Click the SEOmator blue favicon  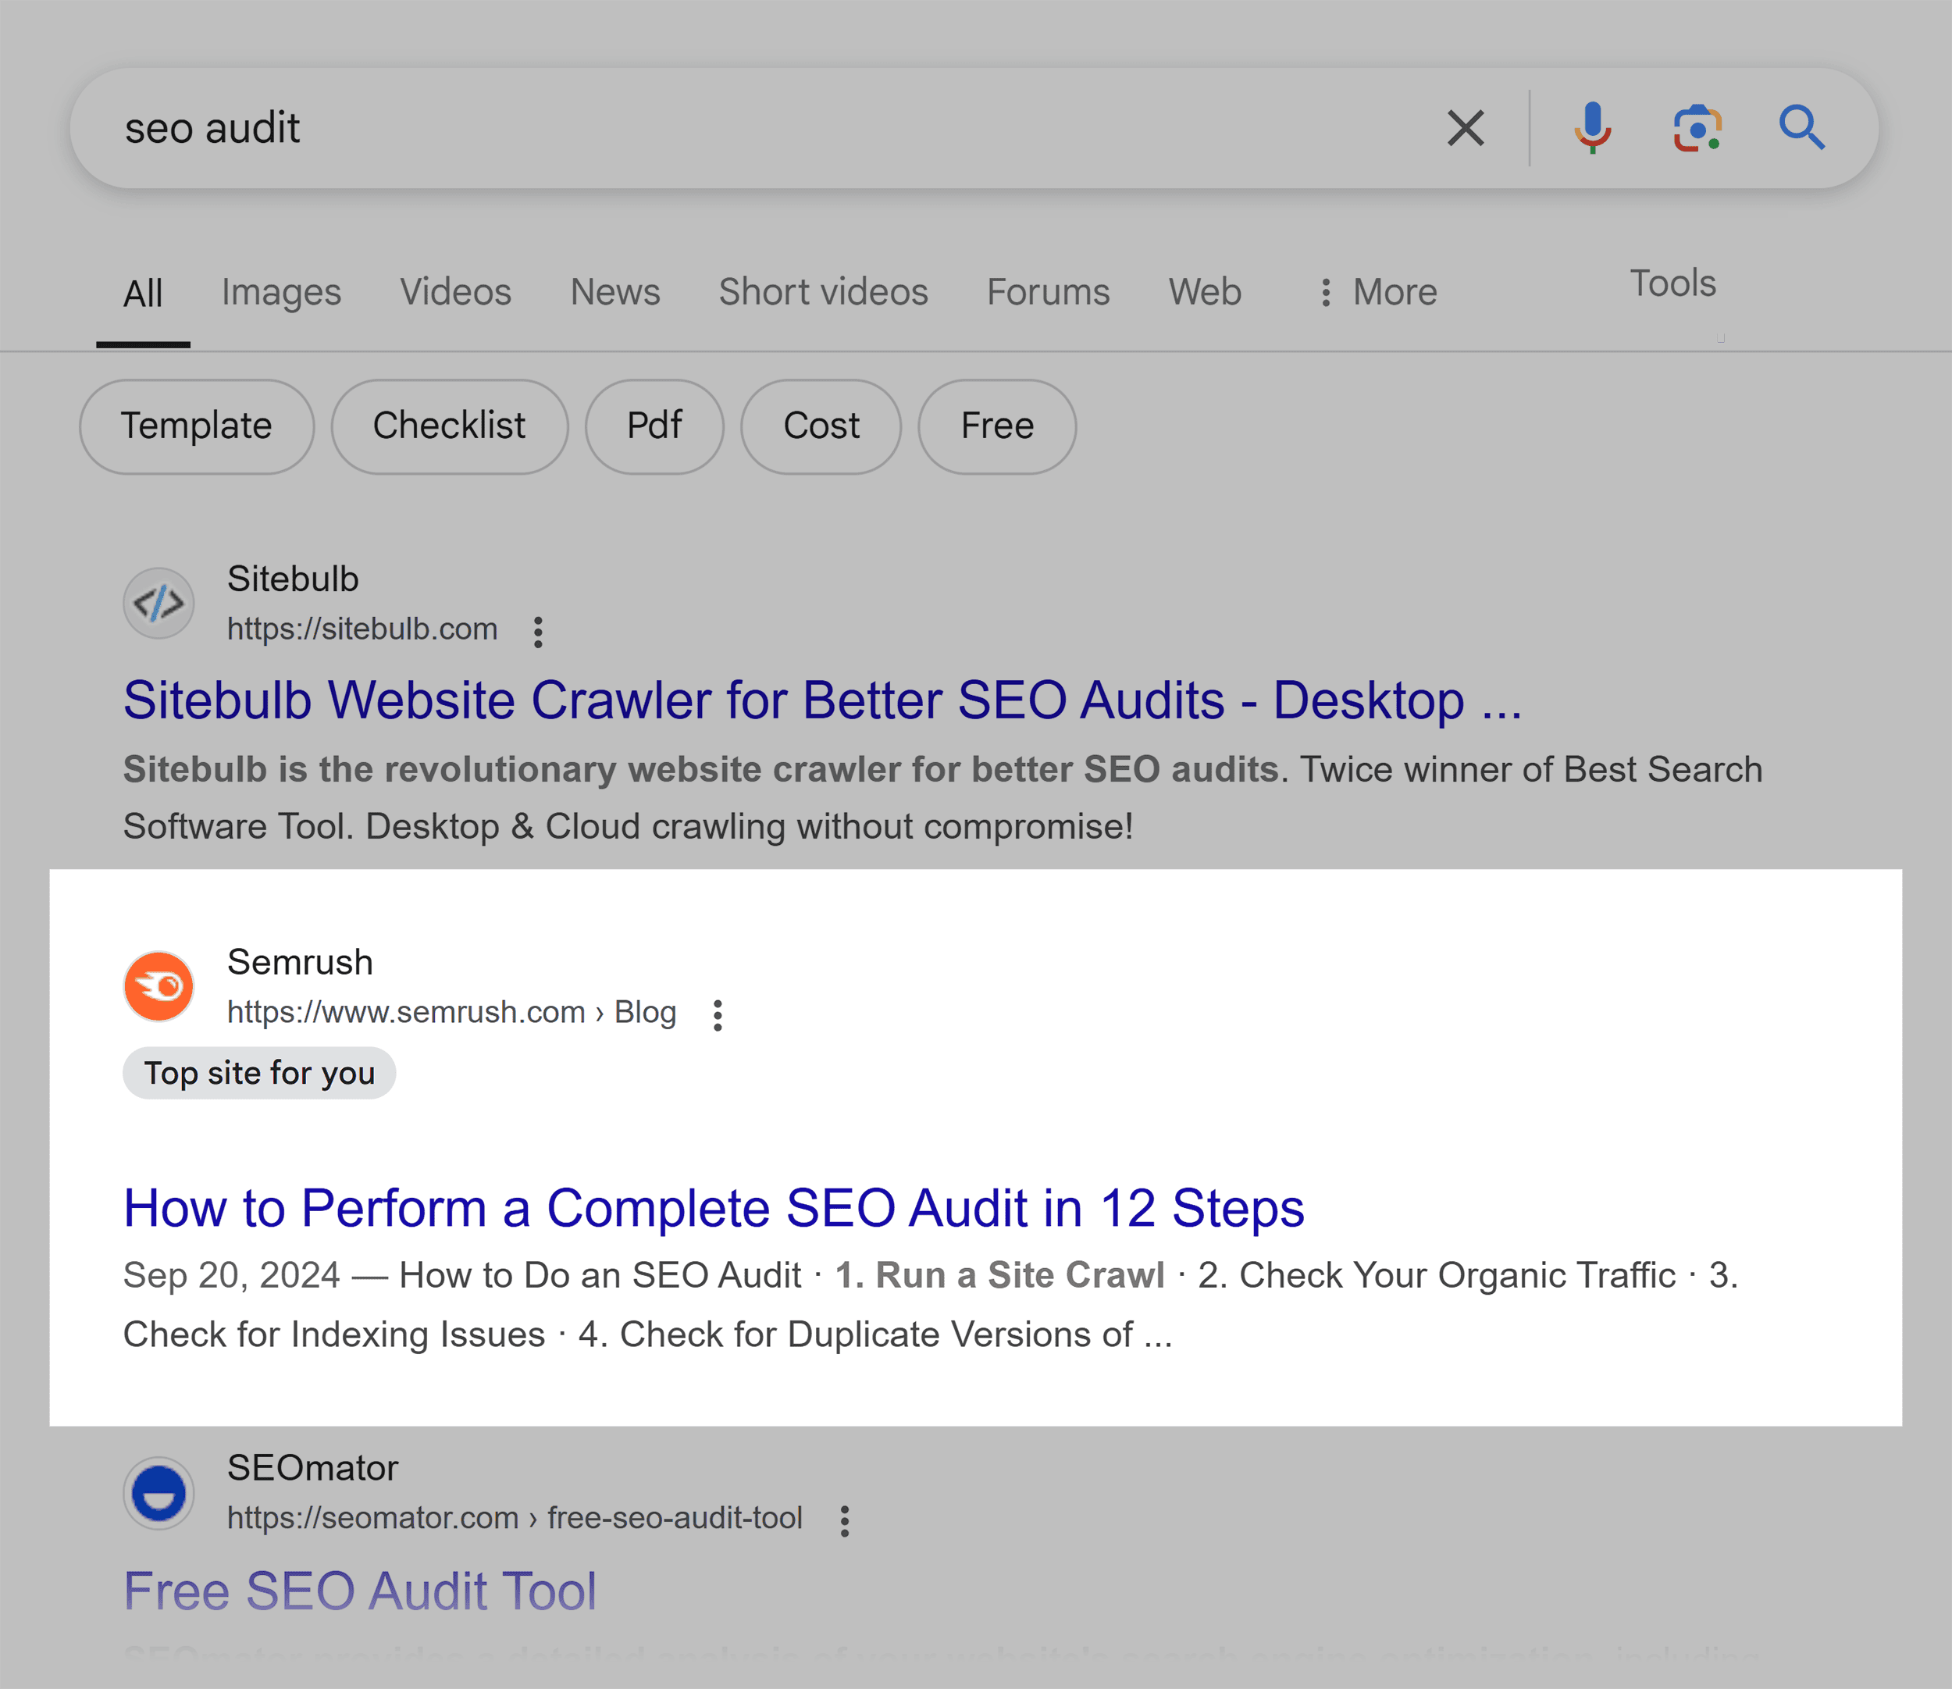159,1493
